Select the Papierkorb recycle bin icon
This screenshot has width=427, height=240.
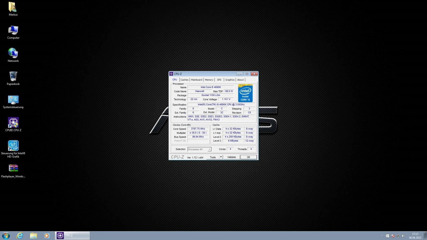pos(13,78)
